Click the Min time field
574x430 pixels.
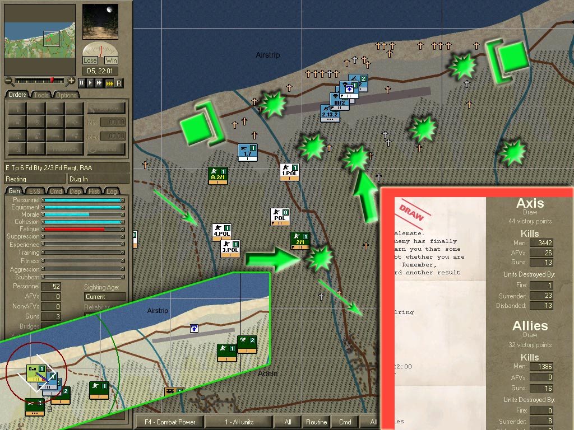point(113,122)
